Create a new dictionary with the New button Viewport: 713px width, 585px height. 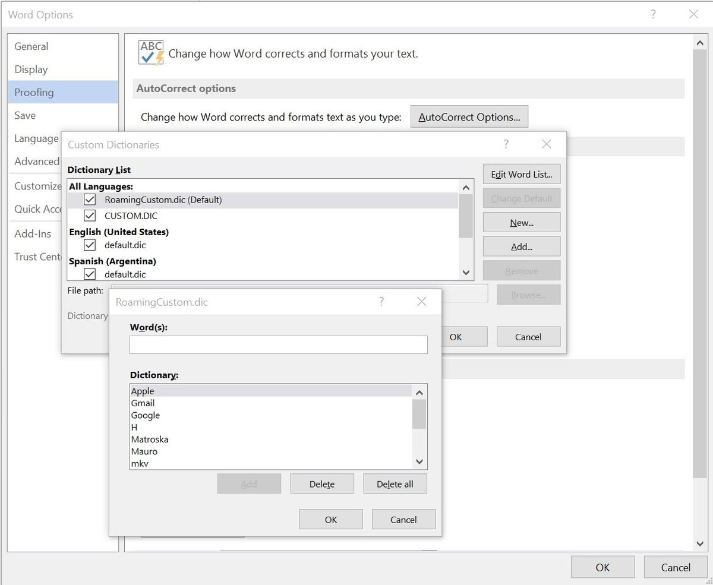521,222
